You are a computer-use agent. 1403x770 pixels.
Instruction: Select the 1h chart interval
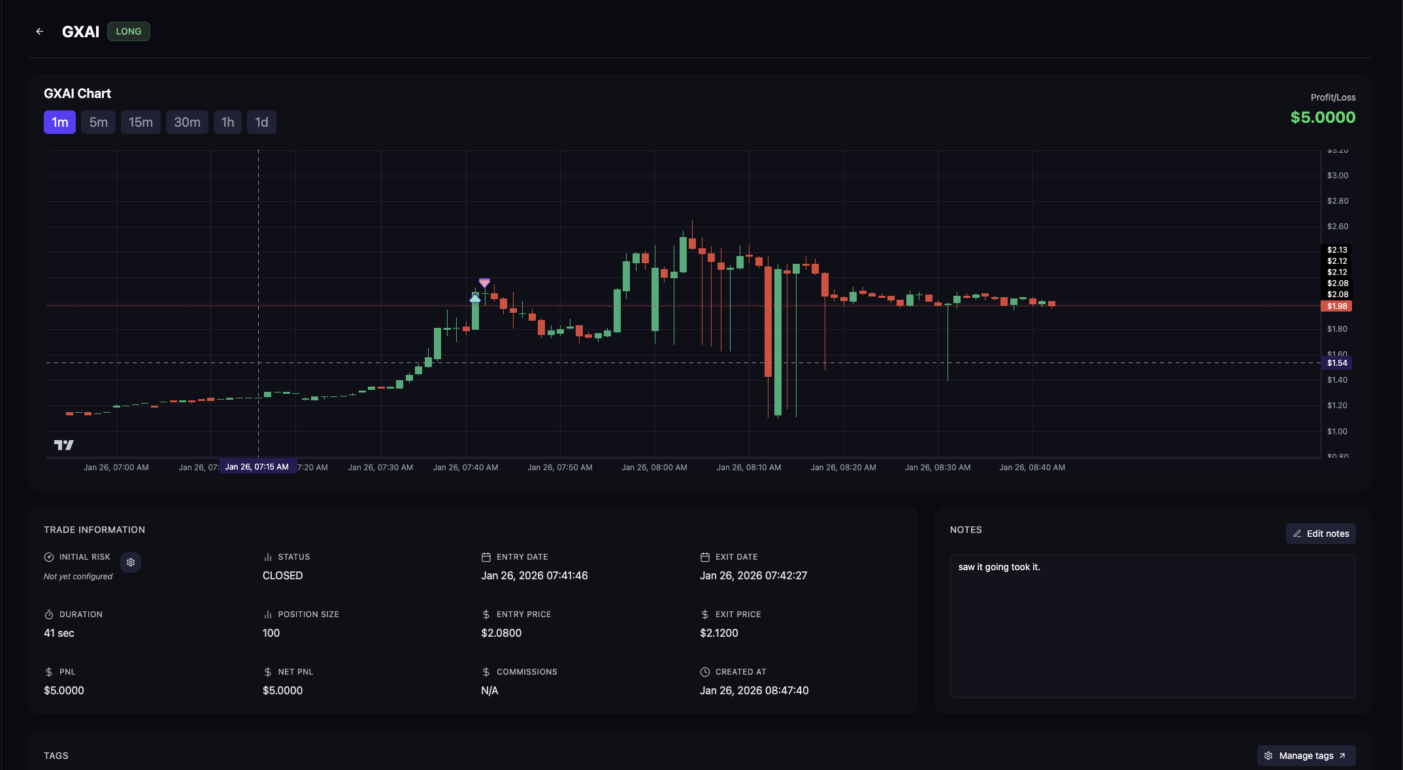227,122
